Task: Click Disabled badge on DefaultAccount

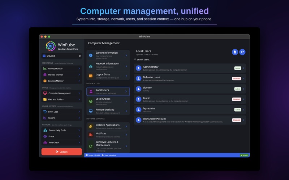Action: 237,78
